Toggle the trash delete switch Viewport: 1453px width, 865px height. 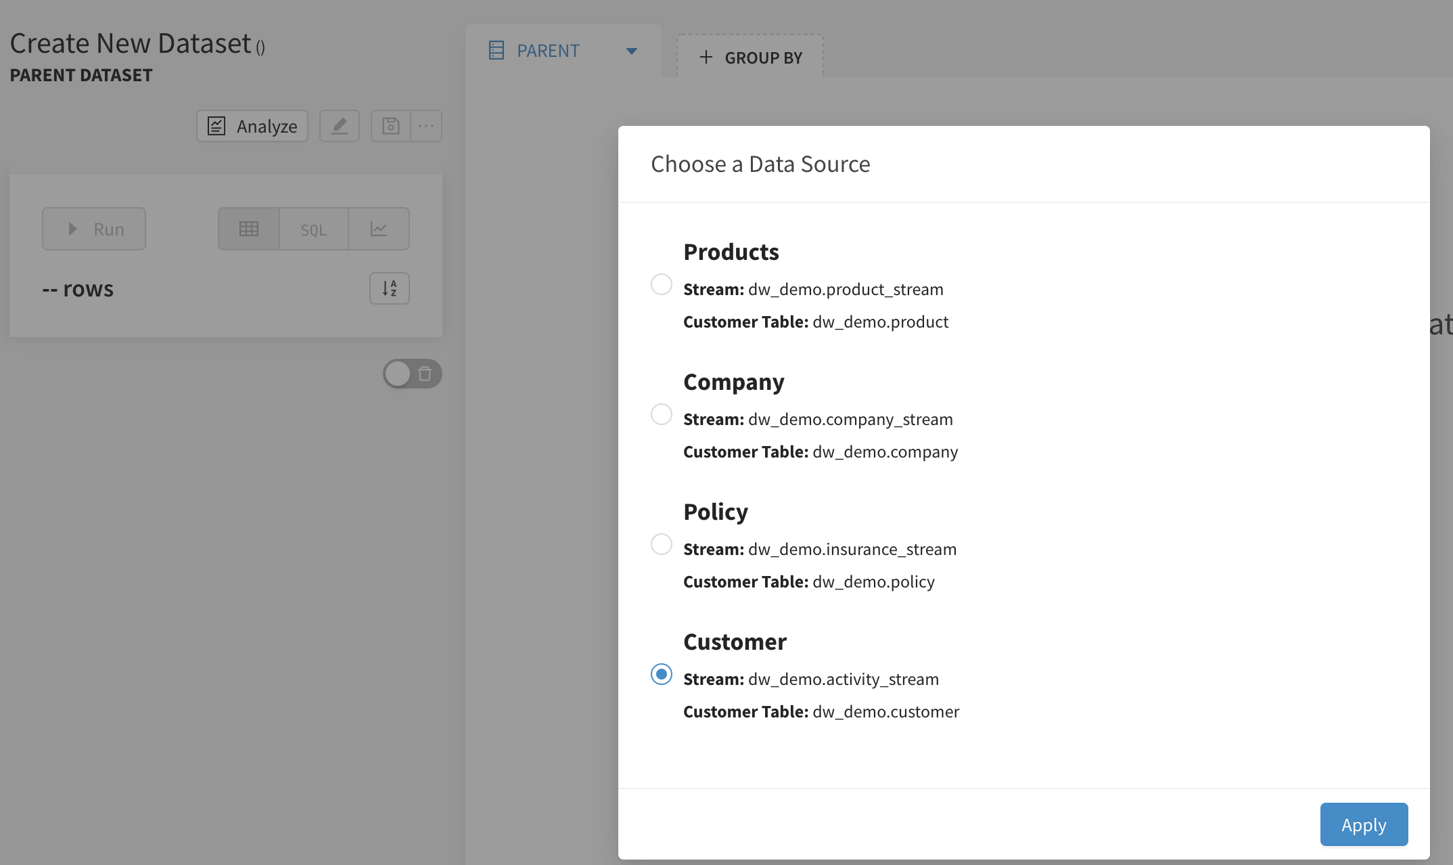click(x=412, y=374)
